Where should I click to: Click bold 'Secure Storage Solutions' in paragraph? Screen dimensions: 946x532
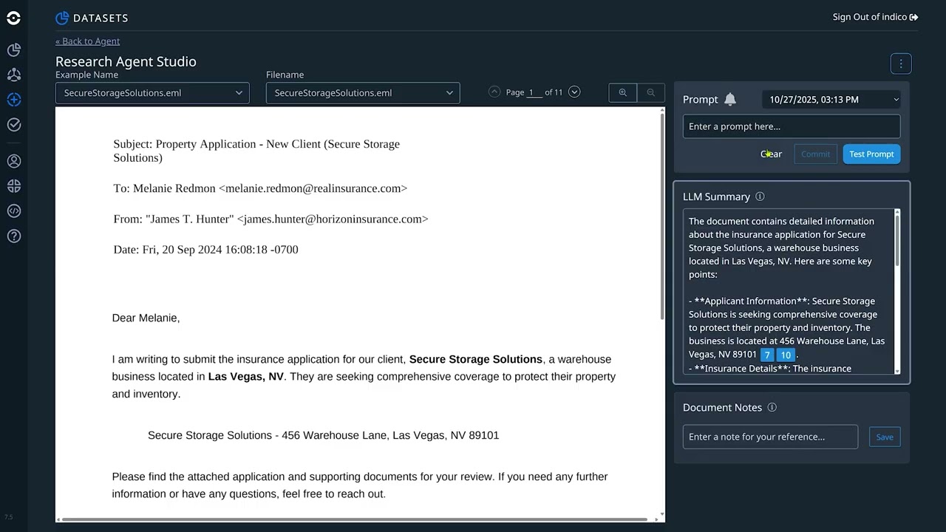pos(475,359)
